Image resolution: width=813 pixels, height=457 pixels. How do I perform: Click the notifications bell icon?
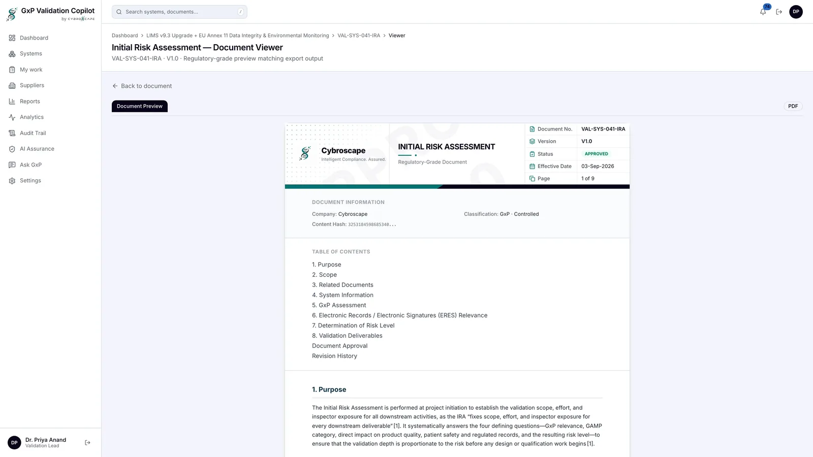[763, 12]
